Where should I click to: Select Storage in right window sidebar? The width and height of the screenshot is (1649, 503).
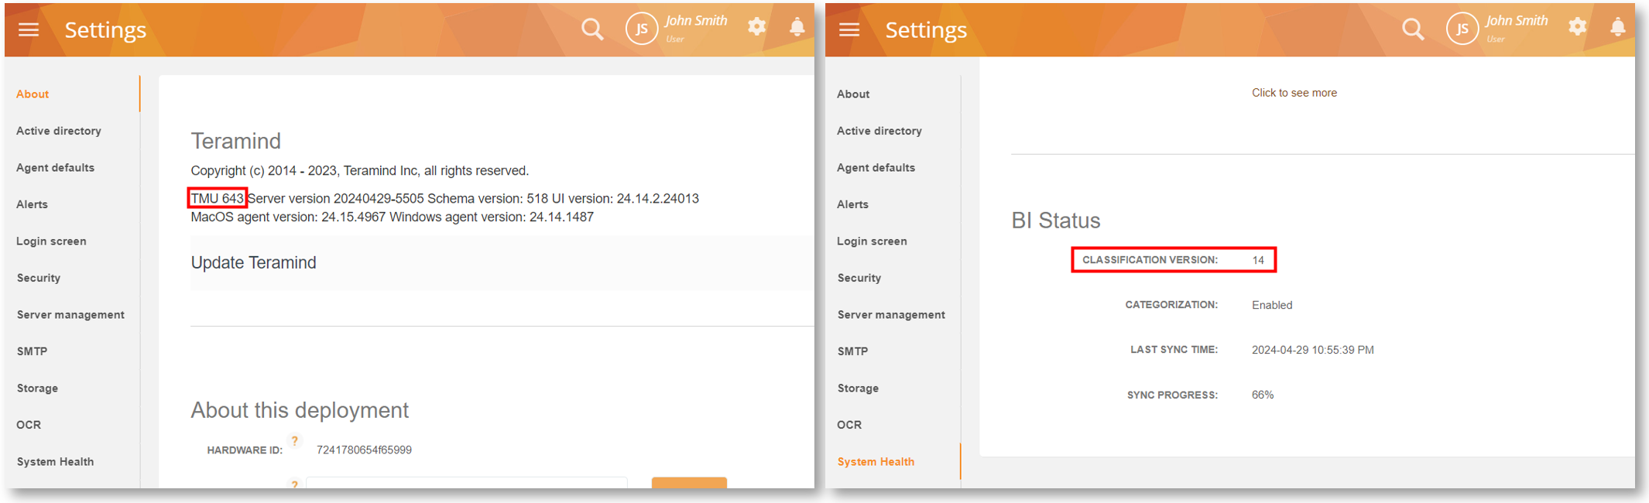click(858, 388)
